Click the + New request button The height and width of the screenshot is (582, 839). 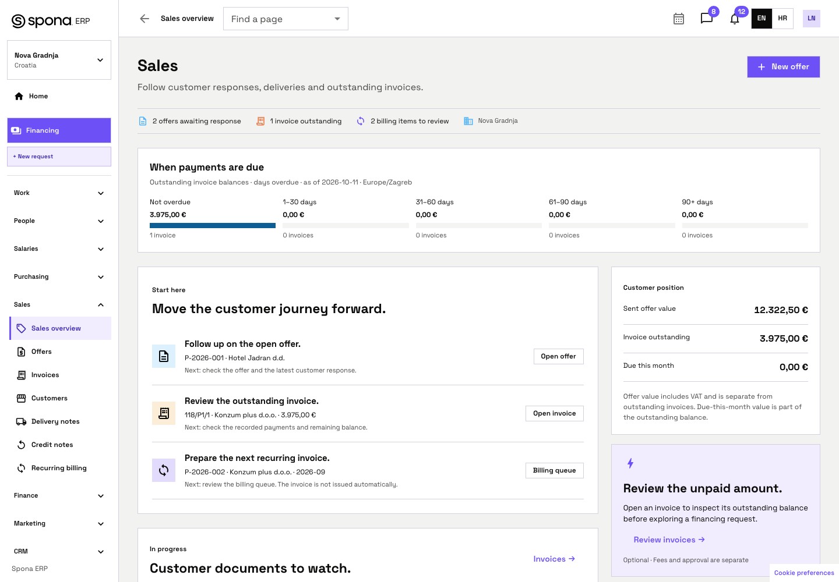pyautogui.click(x=59, y=157)
